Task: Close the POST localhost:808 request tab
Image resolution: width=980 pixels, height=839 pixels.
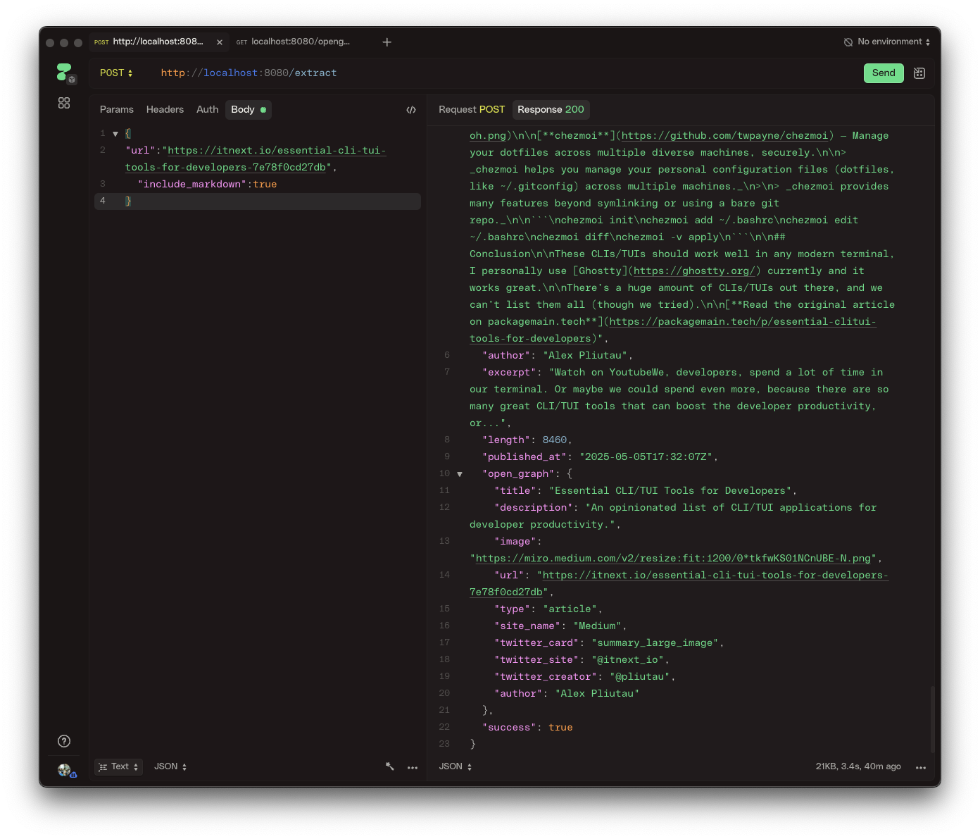Action: [220, 42]
